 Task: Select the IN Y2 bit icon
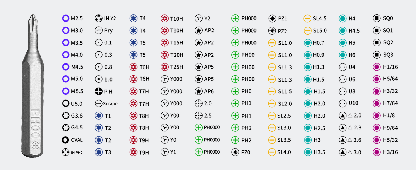[x=99, y=18]
